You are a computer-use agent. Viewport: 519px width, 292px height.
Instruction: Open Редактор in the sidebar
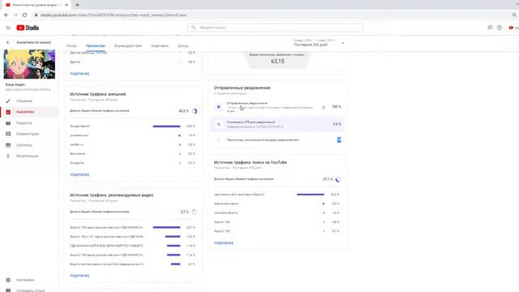(x=24, y=123)
